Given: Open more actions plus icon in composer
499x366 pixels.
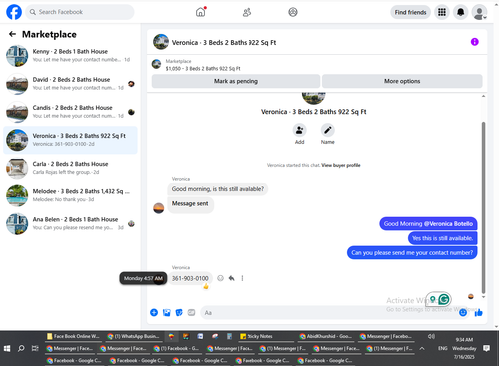Looking at the screenshot, I should [x=154, y=312].
